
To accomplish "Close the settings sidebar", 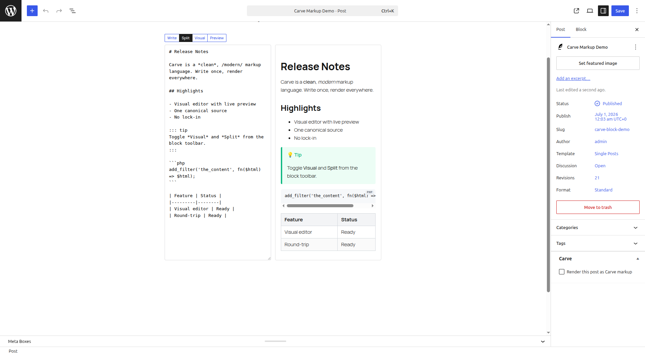I will coord(637,30).
